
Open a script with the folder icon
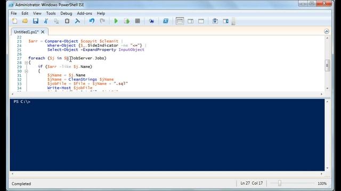tap(25, 21)
